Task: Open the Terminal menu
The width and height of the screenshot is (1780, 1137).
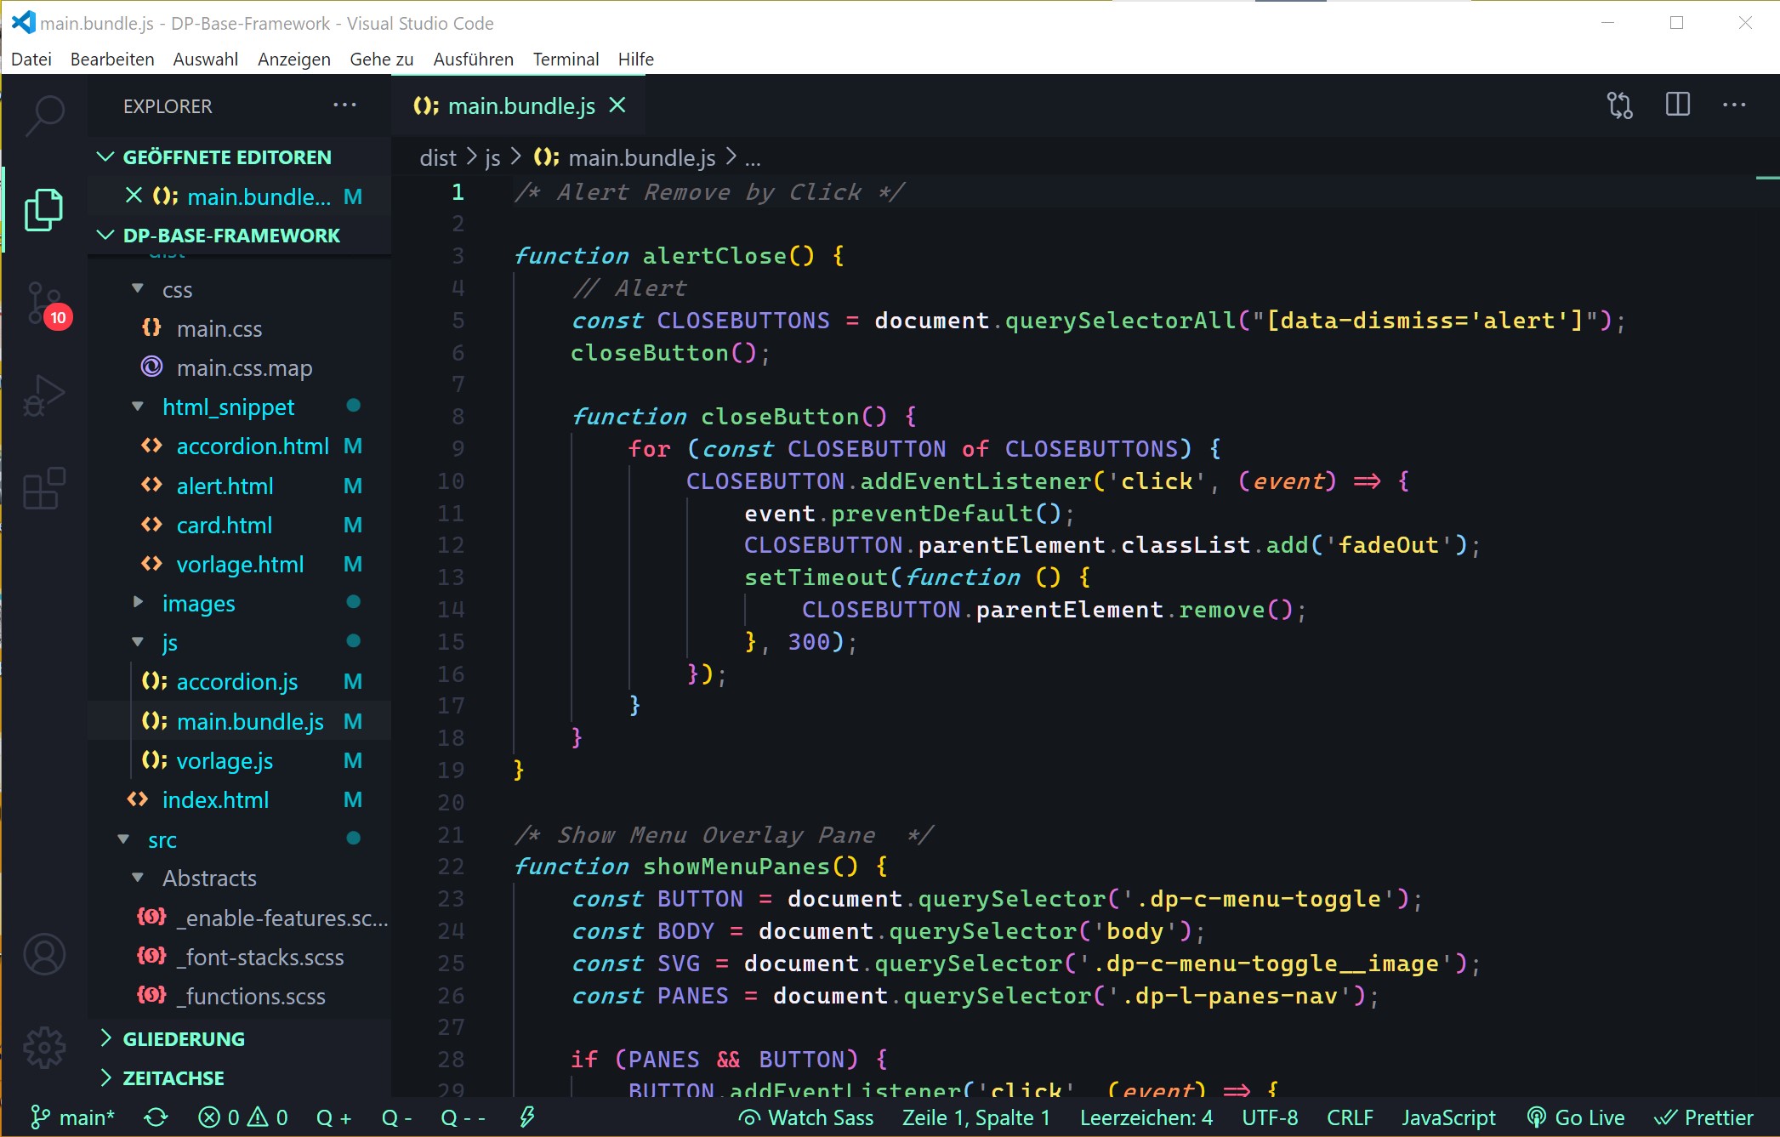Action: click(x=566, y=60)
